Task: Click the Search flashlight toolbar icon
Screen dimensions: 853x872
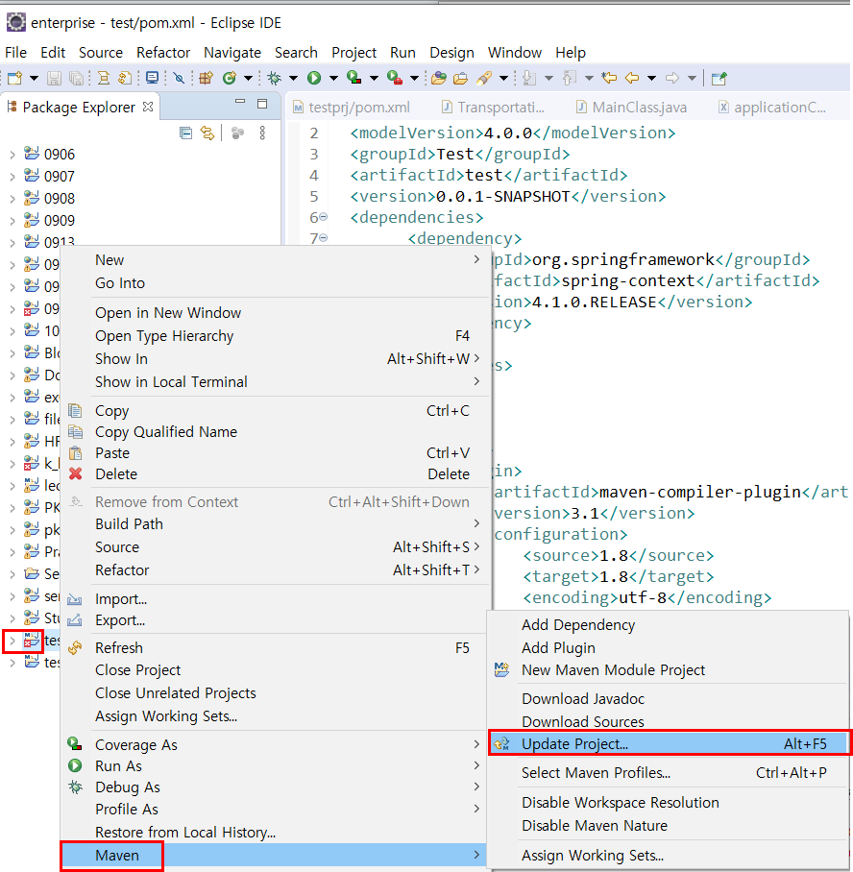Action: tap(483, 79)
